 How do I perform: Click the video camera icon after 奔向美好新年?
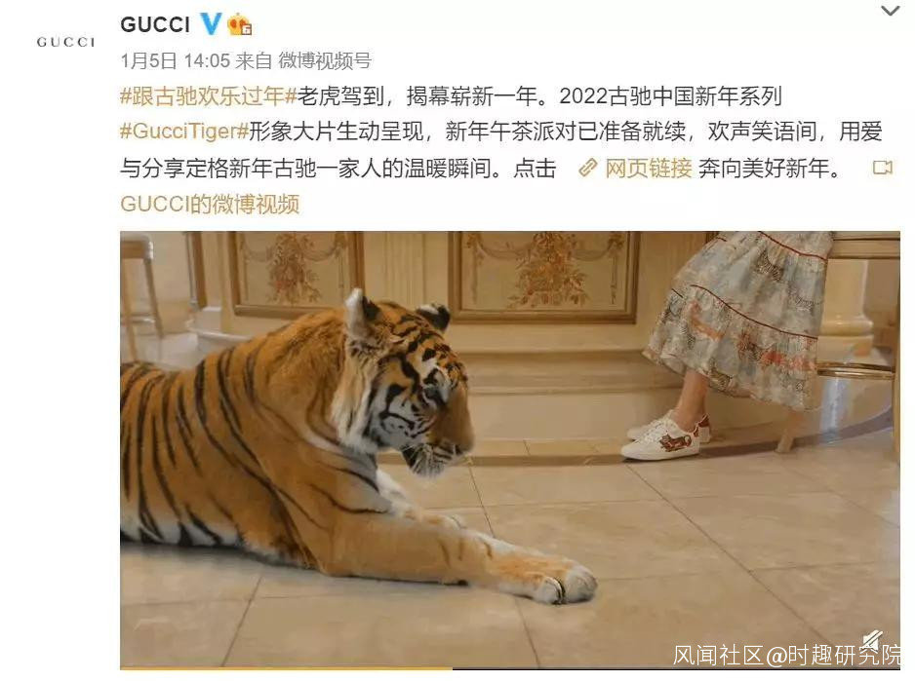coord(882,168)
